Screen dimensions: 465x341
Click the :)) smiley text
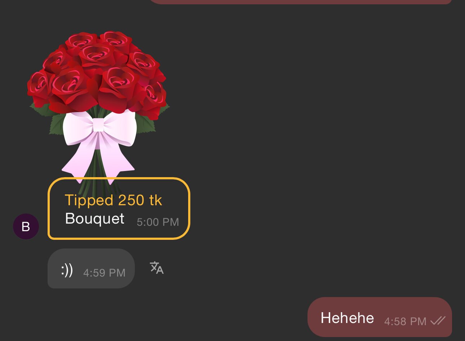tap(67, 270)
